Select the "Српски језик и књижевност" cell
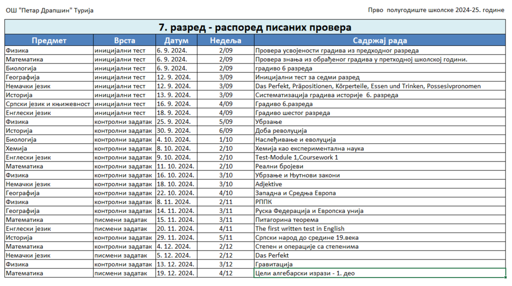The image size is (512, 286). 49,104
